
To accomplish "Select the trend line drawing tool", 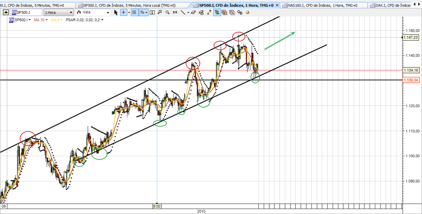I will [x=183, y=12].
